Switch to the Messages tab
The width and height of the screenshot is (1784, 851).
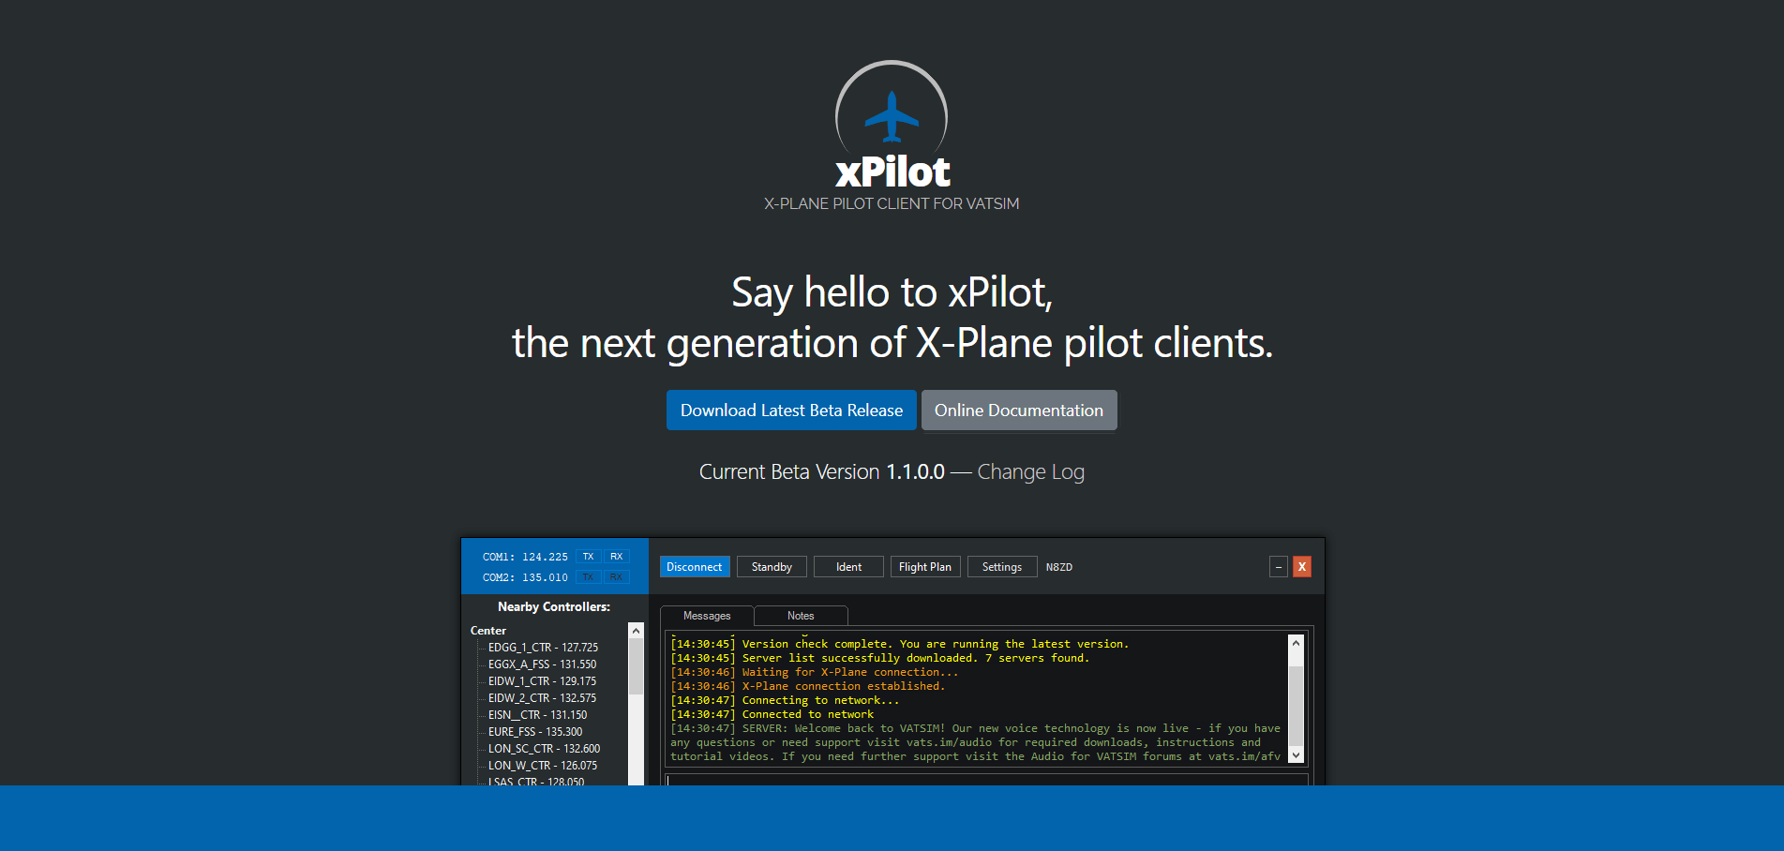pos(705,615)
